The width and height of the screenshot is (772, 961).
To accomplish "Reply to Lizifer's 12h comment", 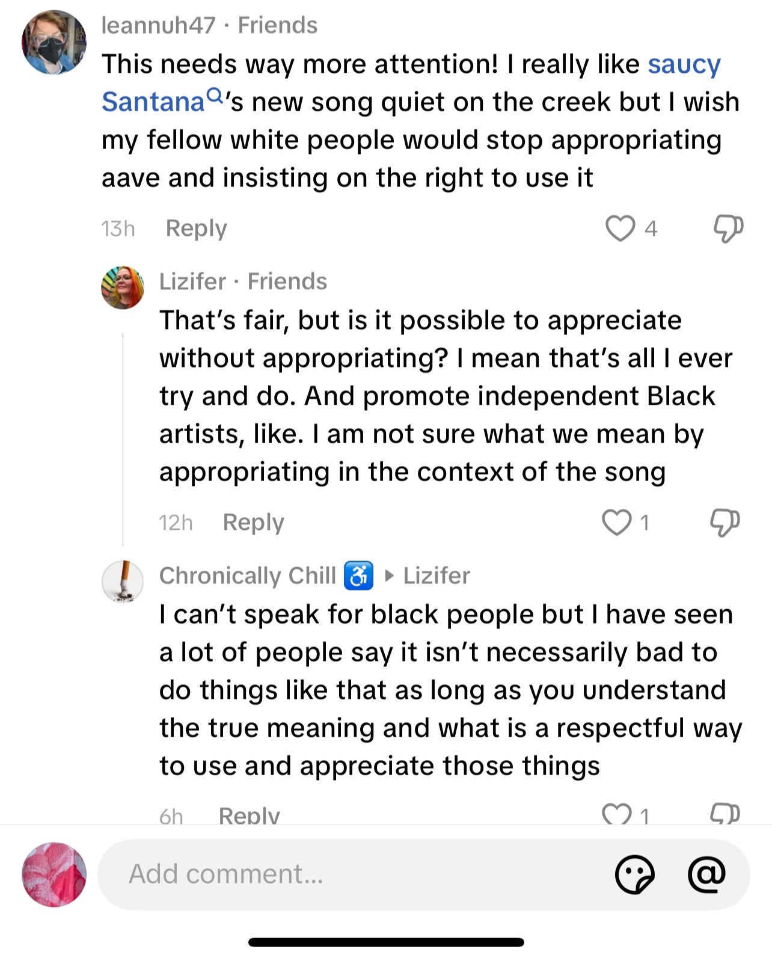I will point(253,523).
